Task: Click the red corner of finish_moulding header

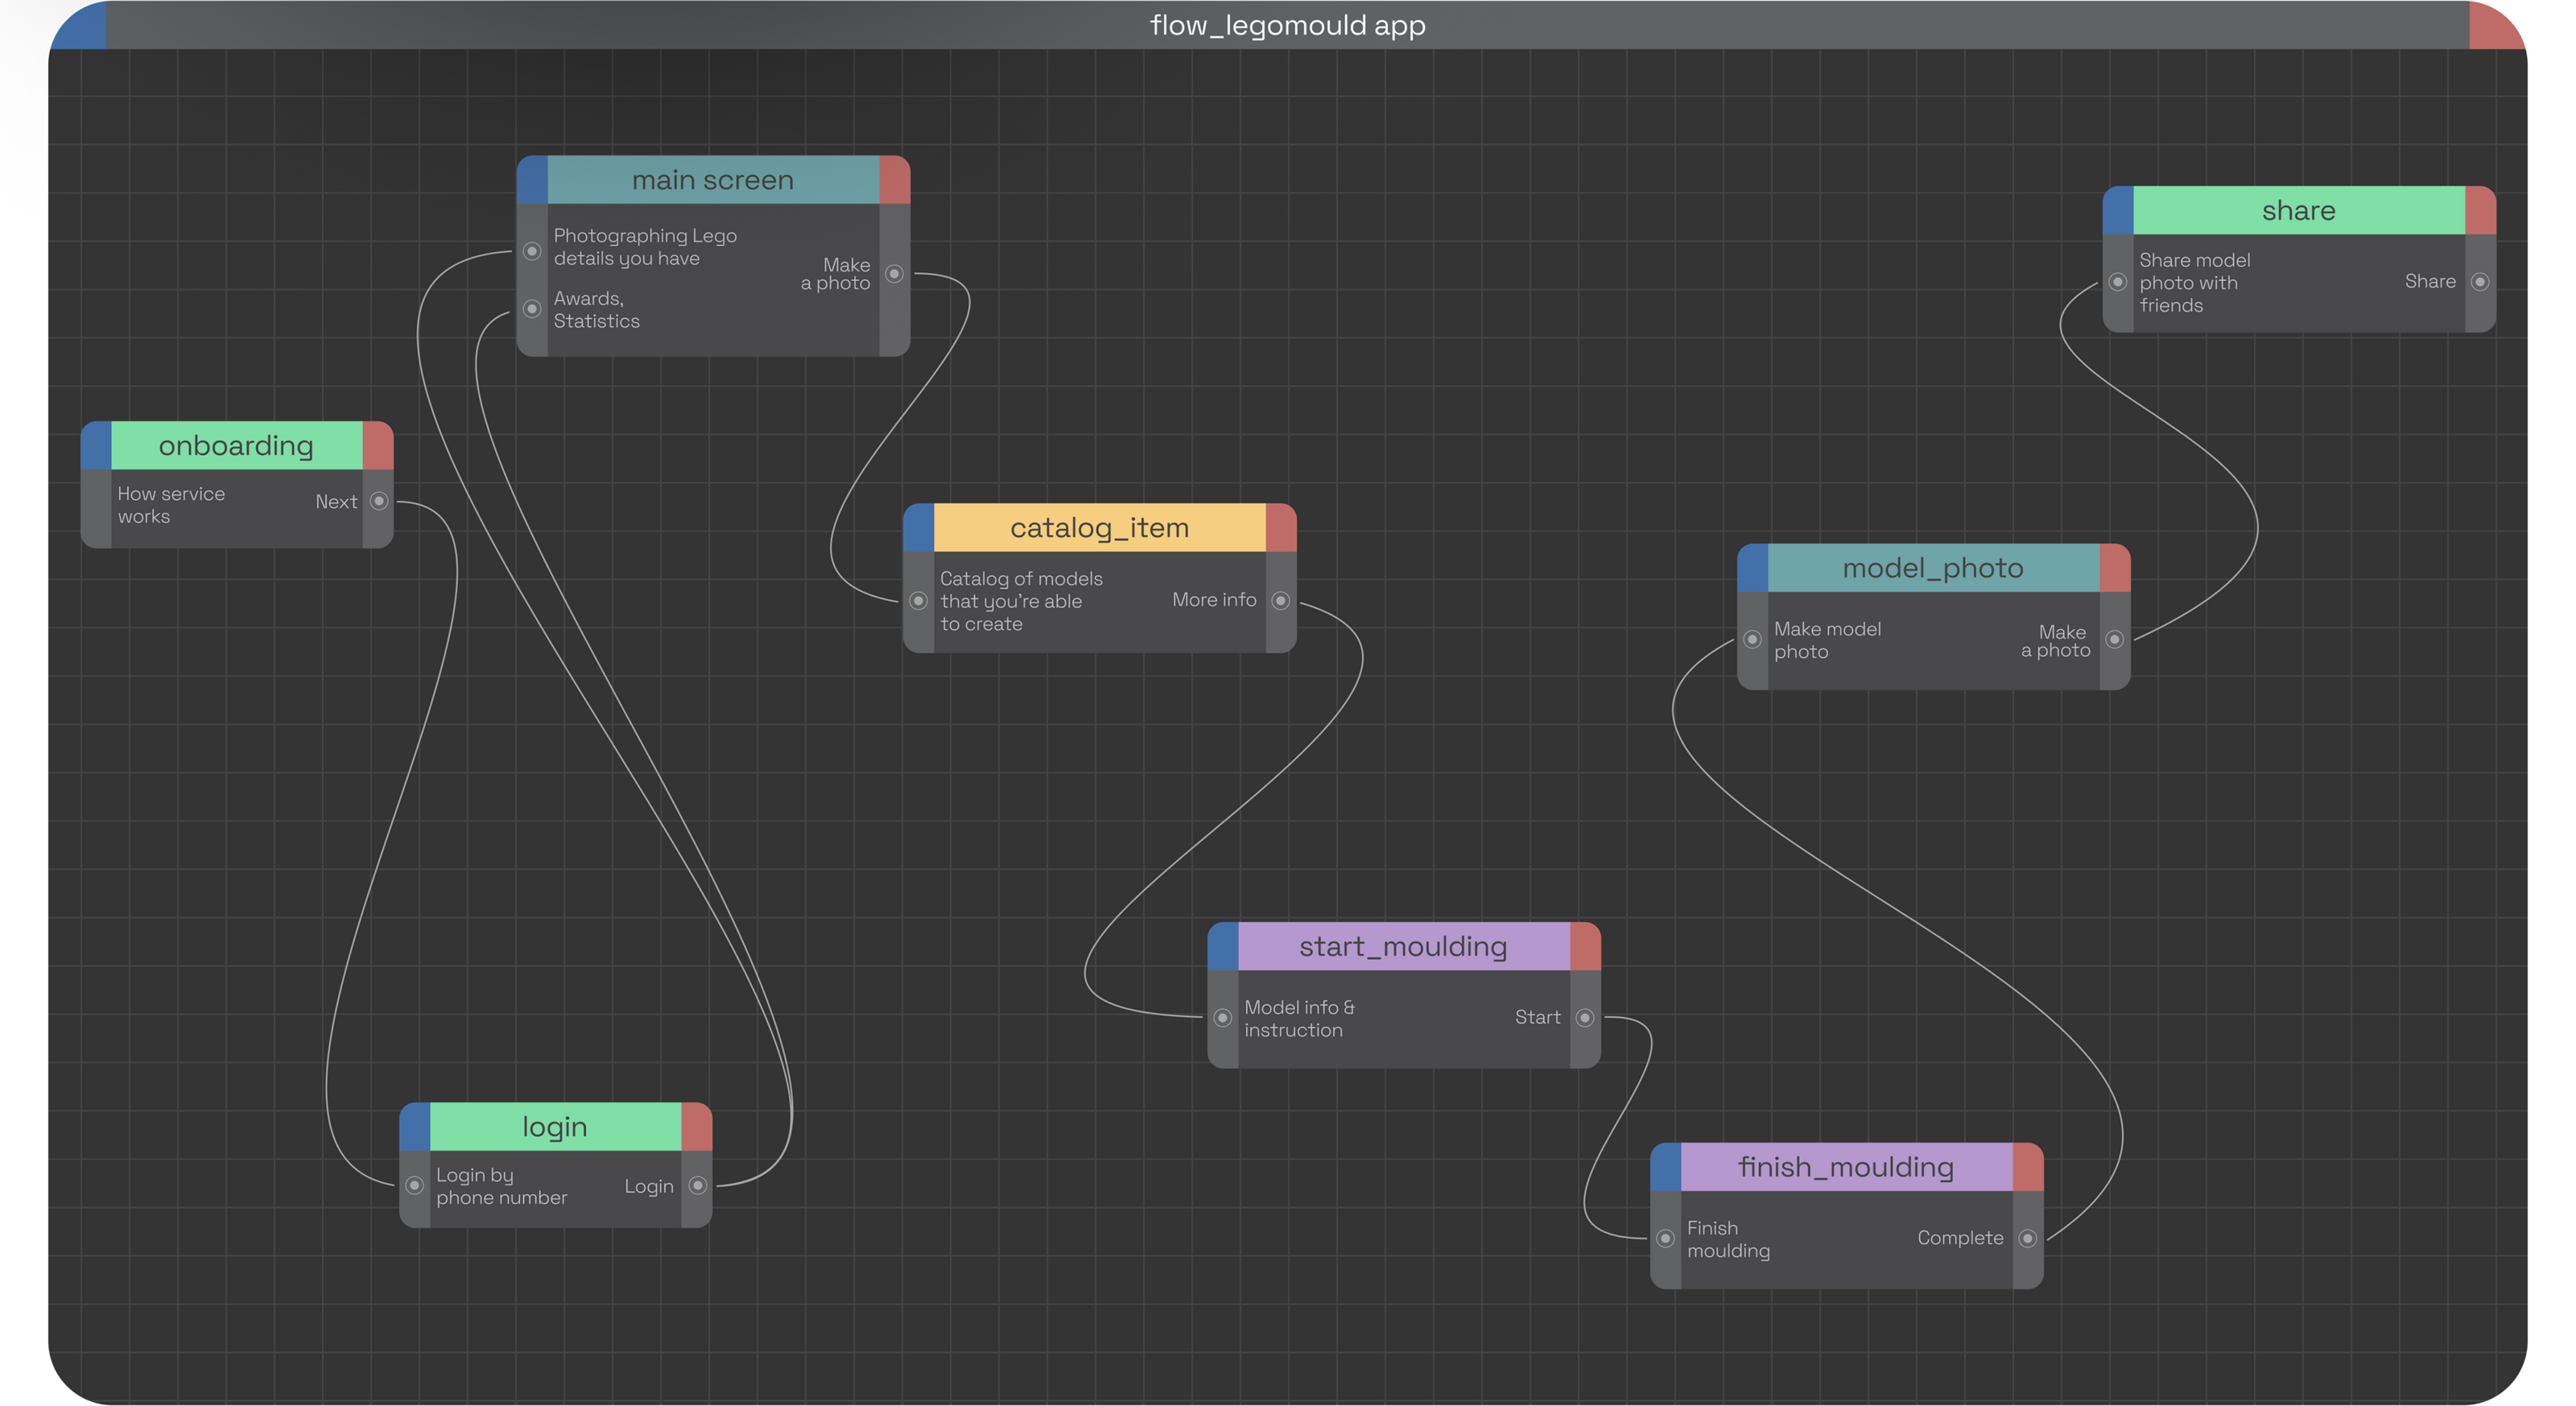Action: pyautogui.click(x=2027, y=1167)
